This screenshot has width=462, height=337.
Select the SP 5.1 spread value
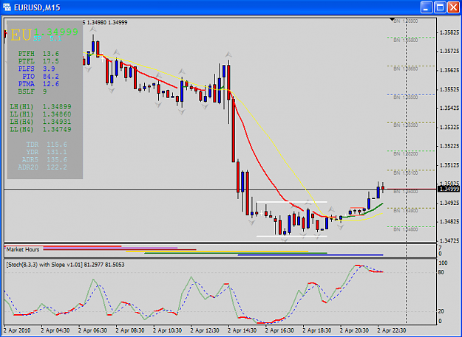point(47,38)
